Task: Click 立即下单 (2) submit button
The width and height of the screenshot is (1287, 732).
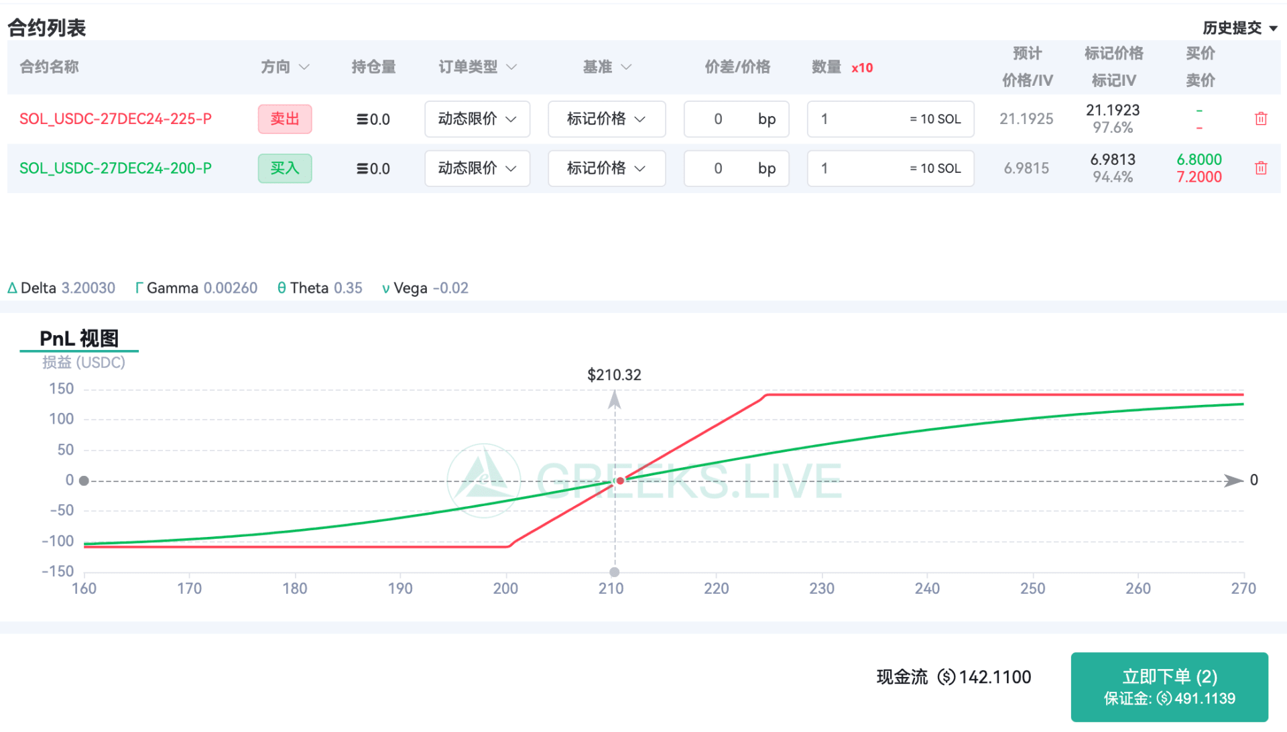Action: click(1169, 686)
